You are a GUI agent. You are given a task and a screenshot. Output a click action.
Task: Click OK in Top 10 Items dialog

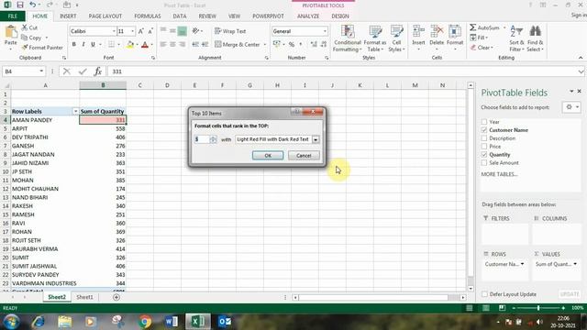(x=268, y=155)
